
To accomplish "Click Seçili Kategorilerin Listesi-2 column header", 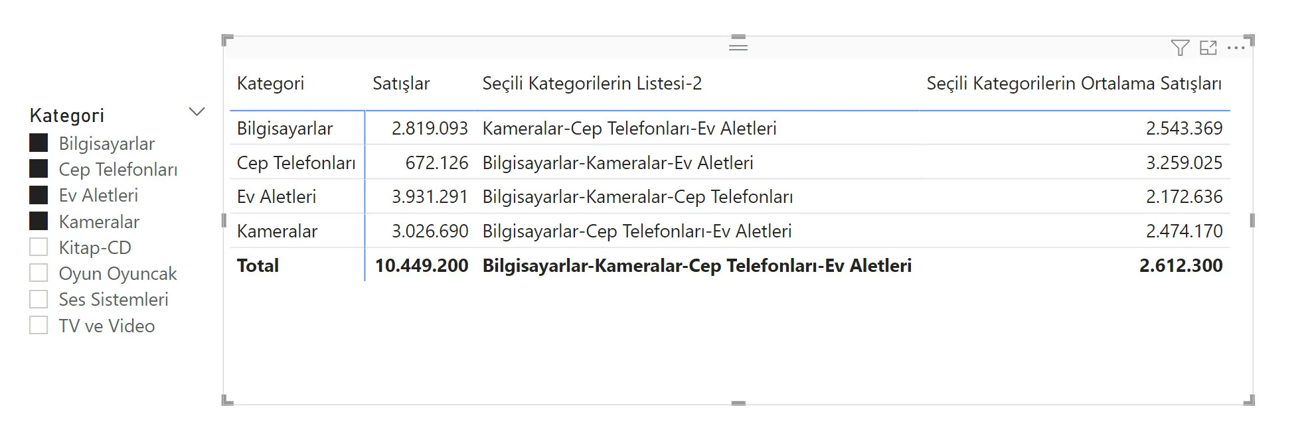I will (x=592, y=84).
